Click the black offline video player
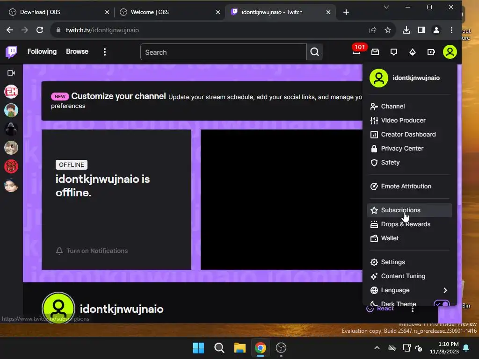Screen dimensions: 479x359 [x=281, y=200]
